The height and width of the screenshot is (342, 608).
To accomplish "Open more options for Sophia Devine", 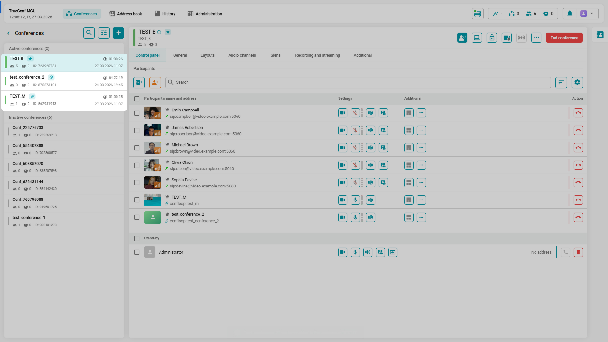I will (421, 183).
